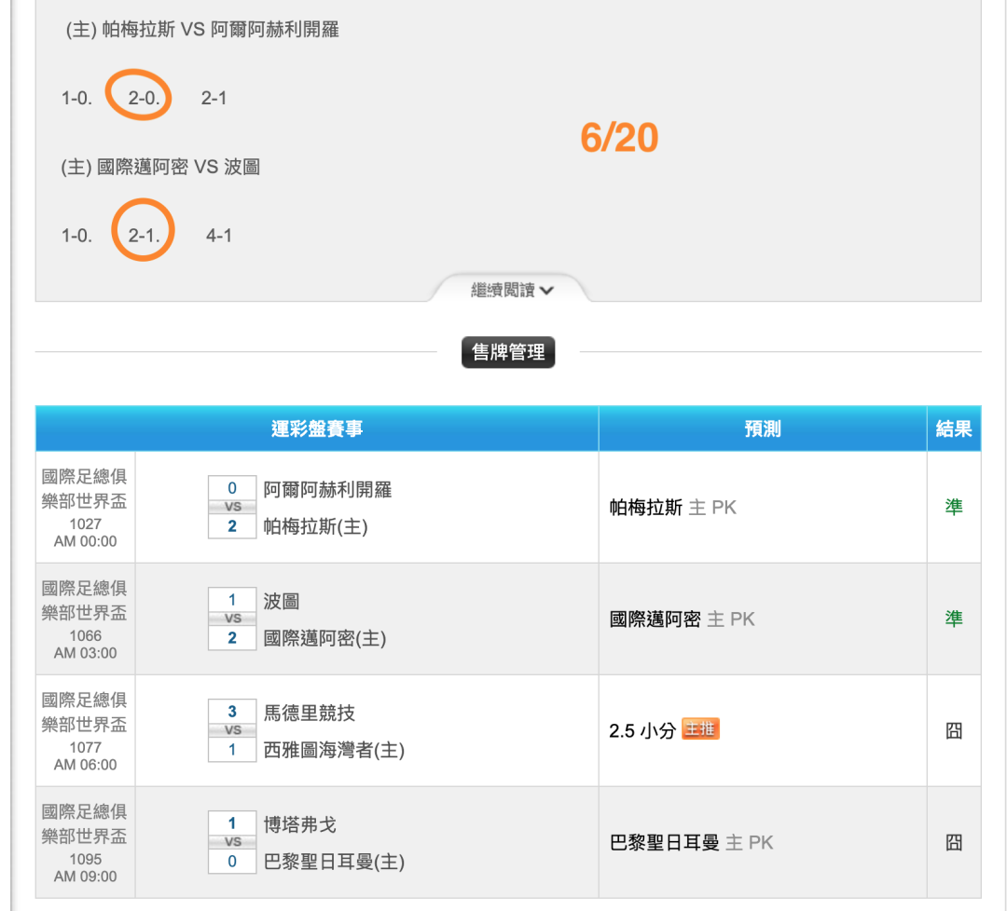1007x911 pixels.
Task: Click team 巴黎聖日耳曼(主) in match column
Action: click(334, 862)
